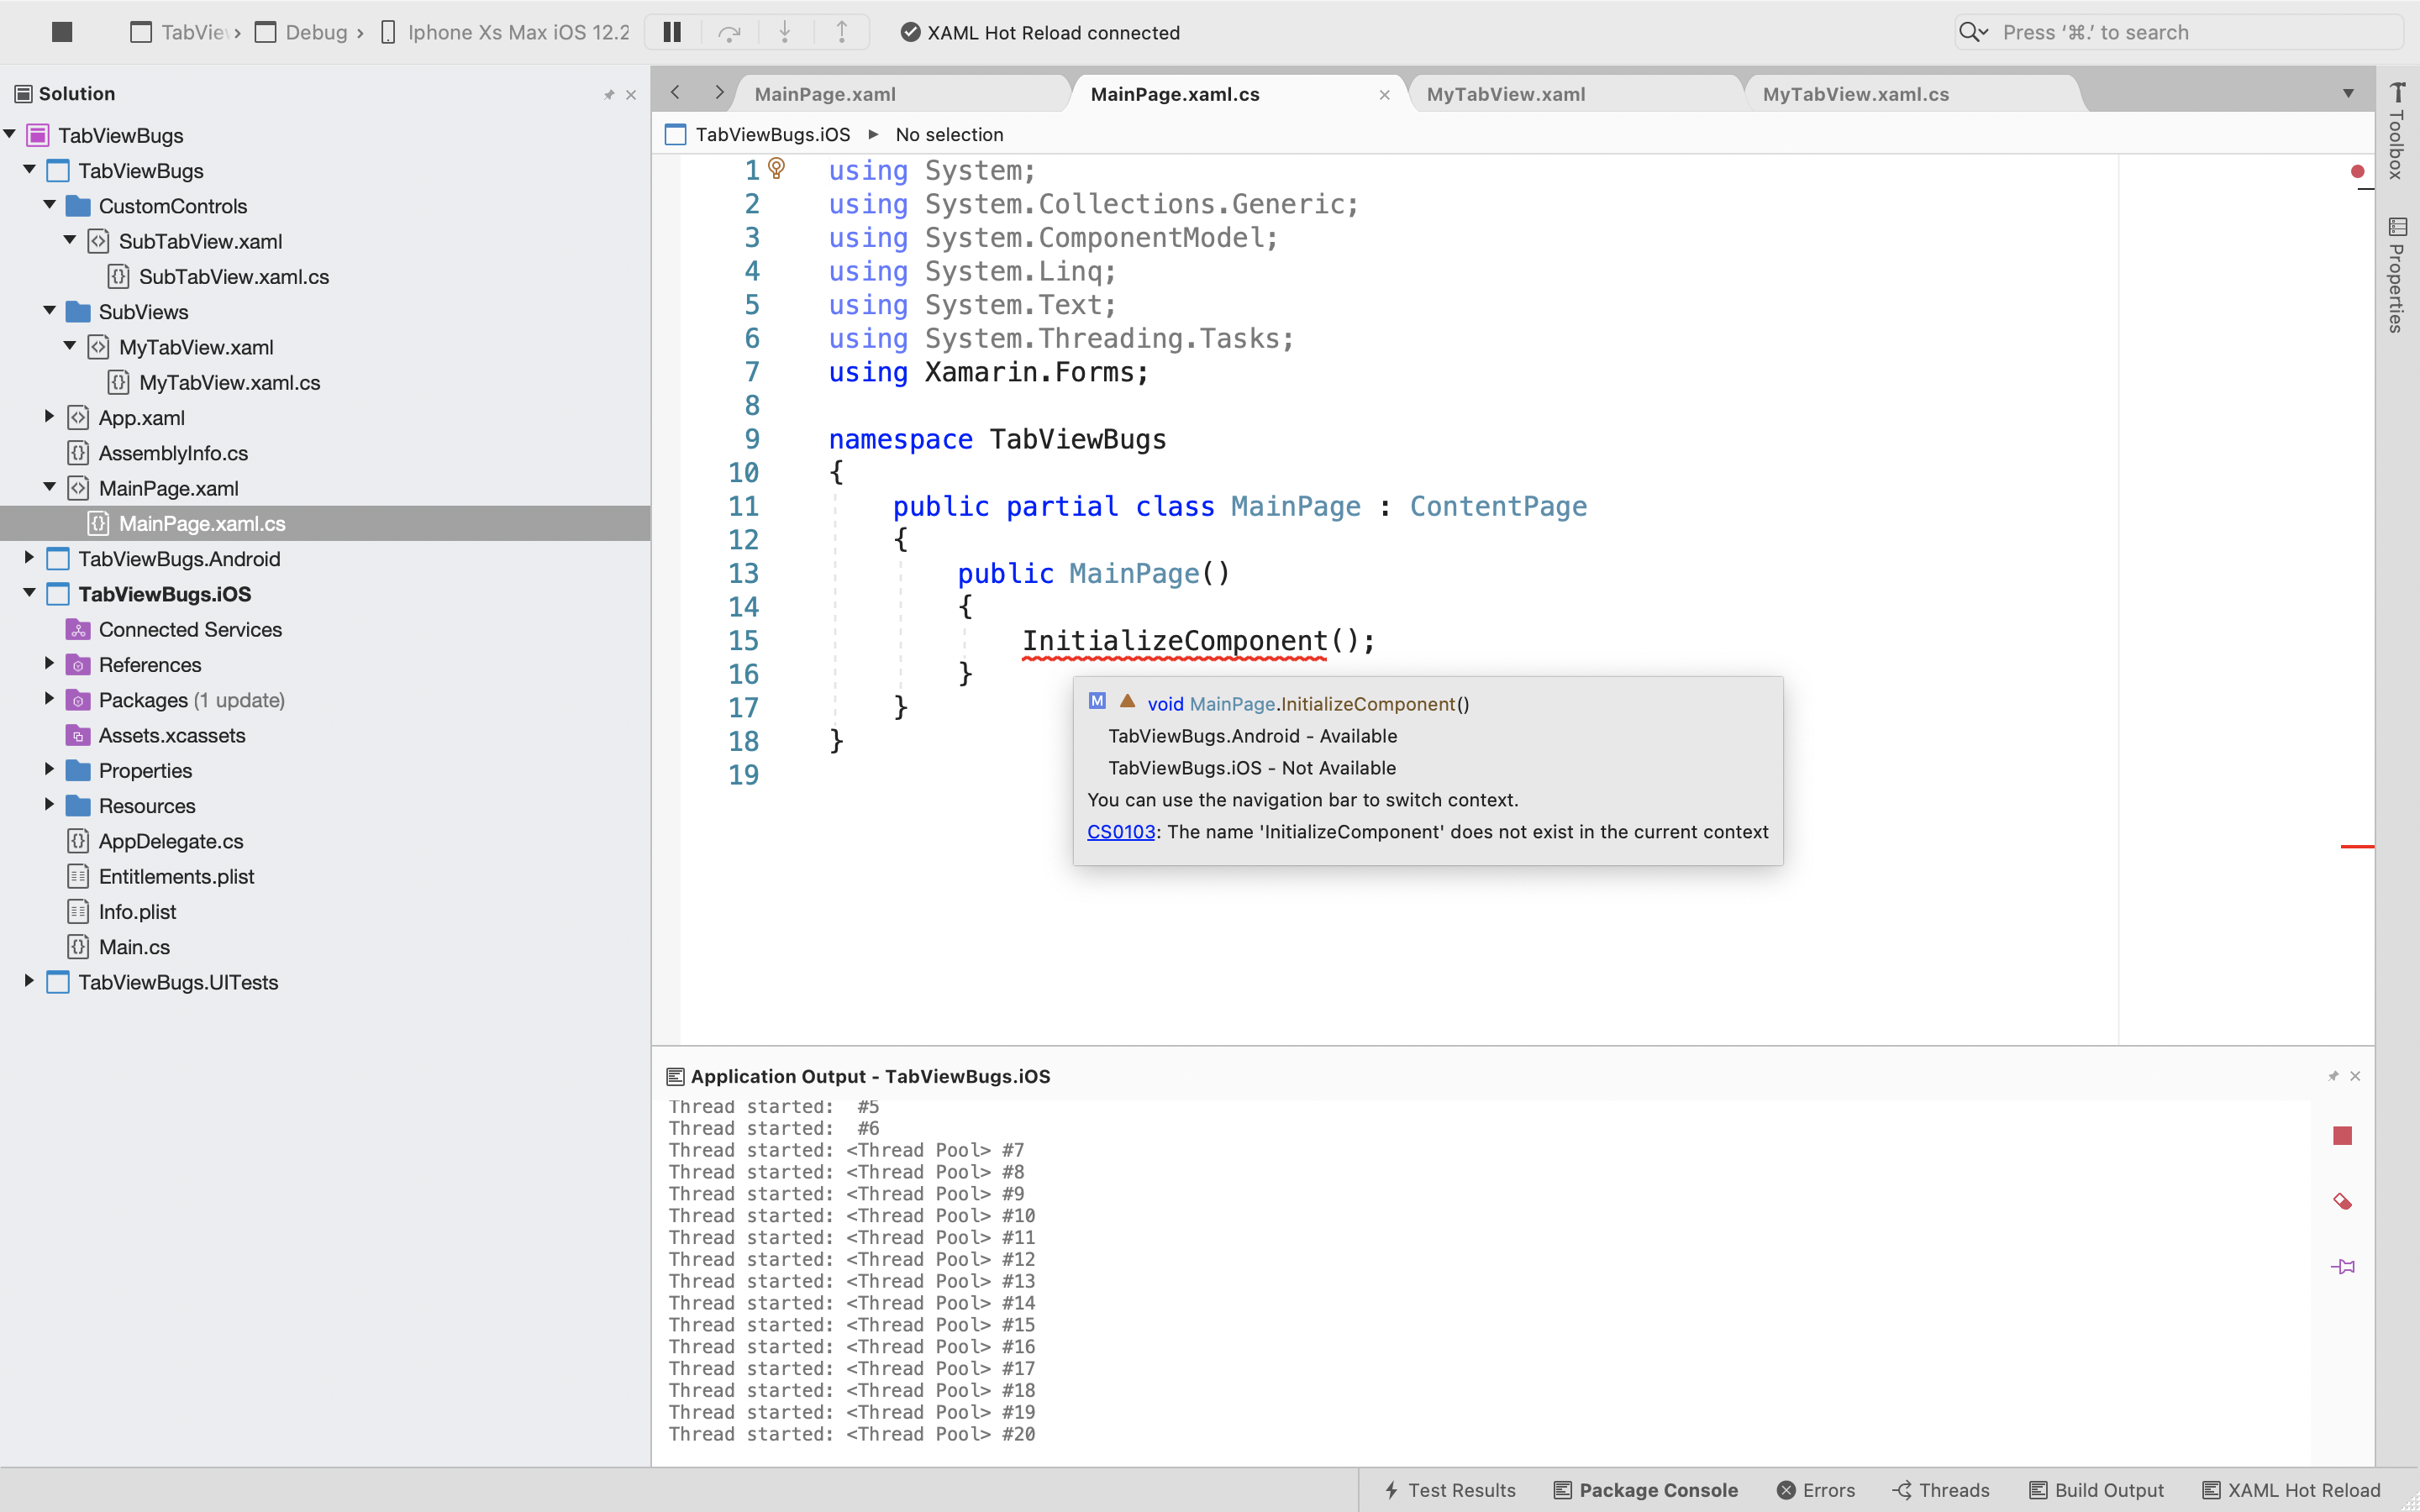Stop debugging with the black square icon
Image resolution: width=2420 pixels, height=1512 pixels.
62,32
